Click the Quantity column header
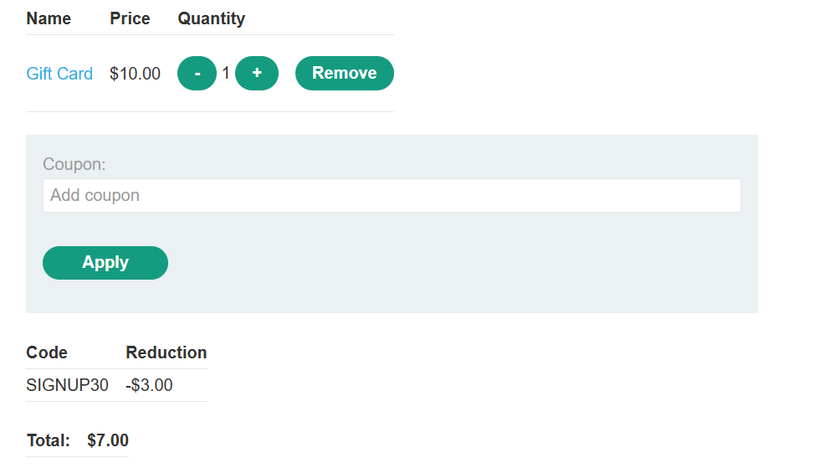Image resolution: width=815 pixels, height=468 pixels. tap(211, 18)
